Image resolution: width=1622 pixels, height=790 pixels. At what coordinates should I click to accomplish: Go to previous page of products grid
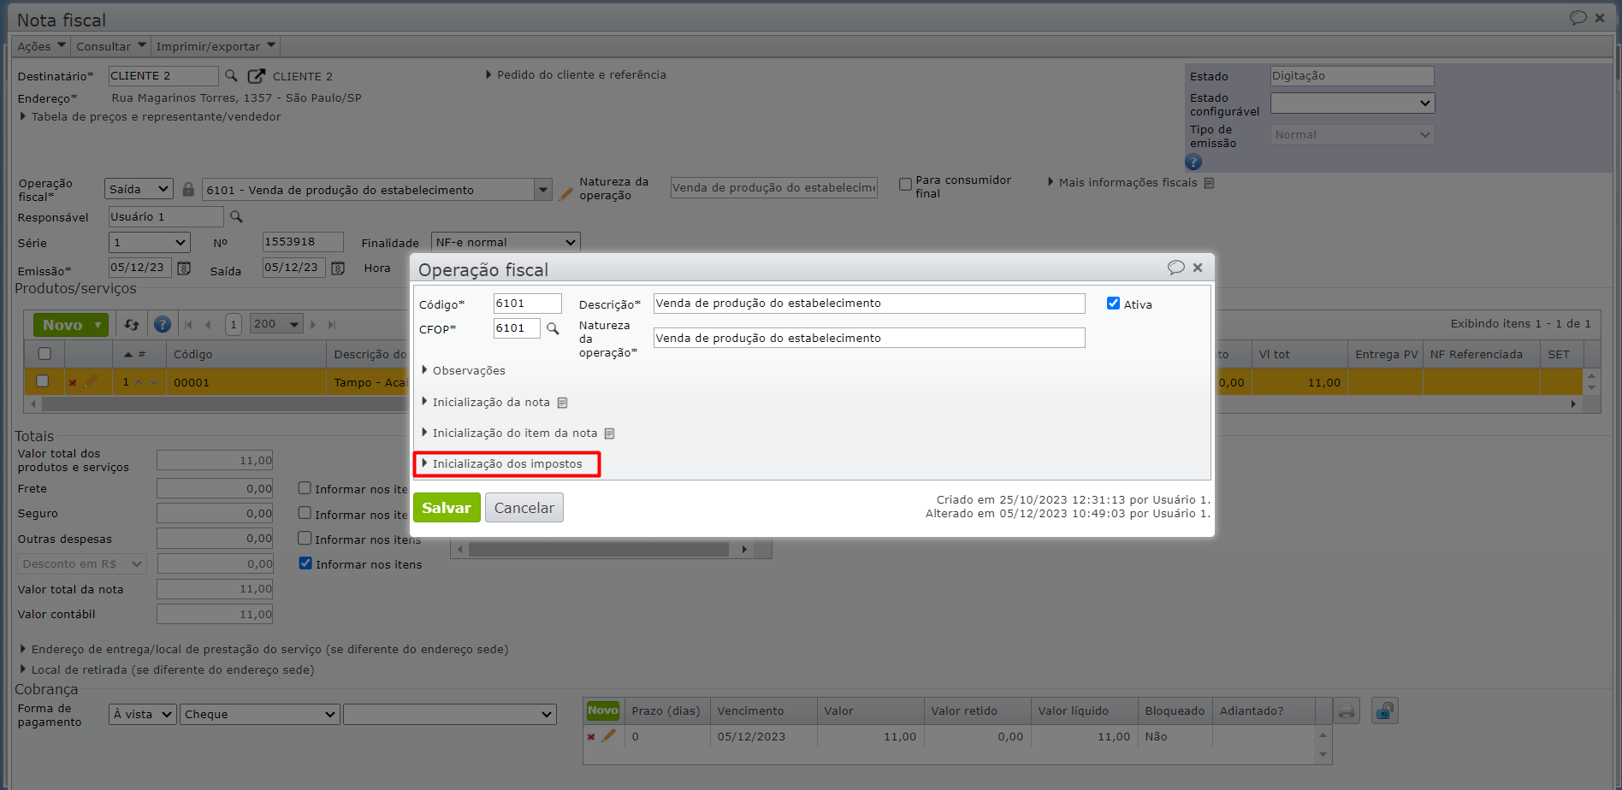pos(208,325)
